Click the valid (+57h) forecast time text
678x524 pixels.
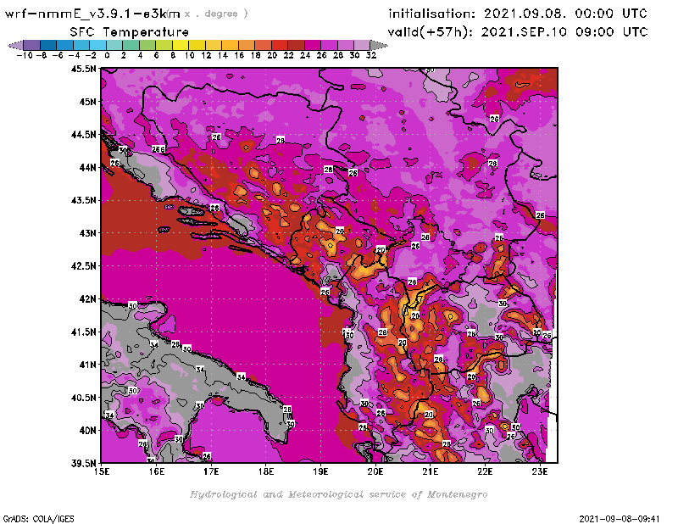(x=518, y=31)
